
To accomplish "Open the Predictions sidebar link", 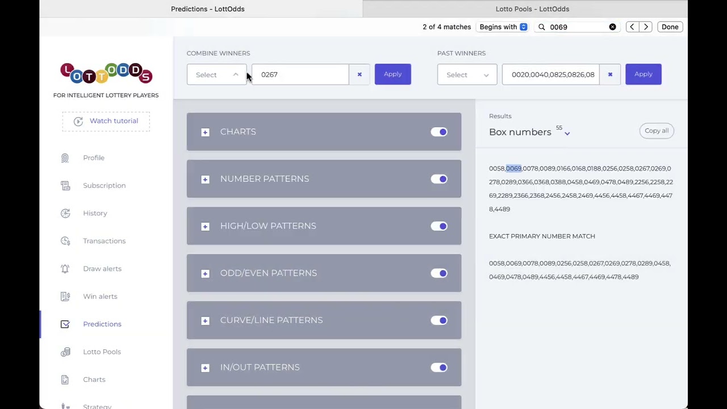I will 102,324.
